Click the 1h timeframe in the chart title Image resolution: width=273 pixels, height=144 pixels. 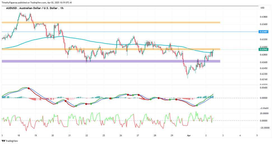pos(62,8)
